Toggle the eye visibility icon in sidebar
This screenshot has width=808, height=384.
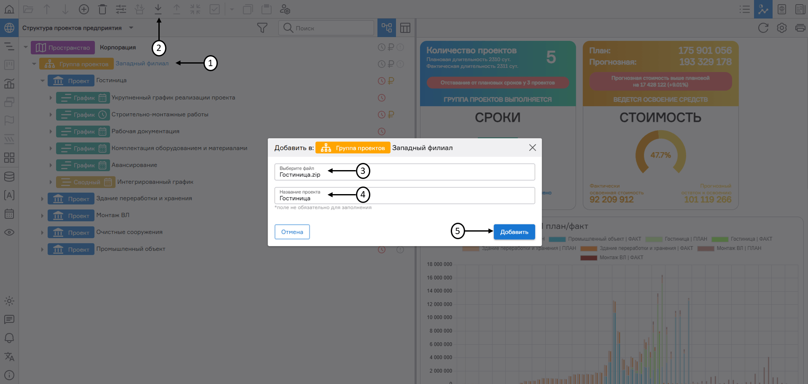(9, 232)
